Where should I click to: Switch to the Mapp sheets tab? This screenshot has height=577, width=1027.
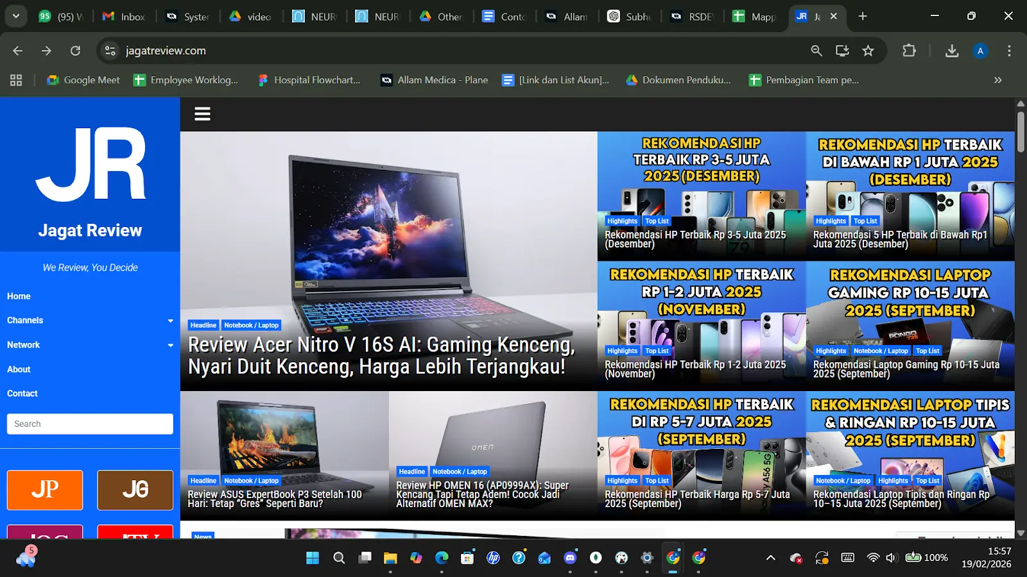[754, 17]
